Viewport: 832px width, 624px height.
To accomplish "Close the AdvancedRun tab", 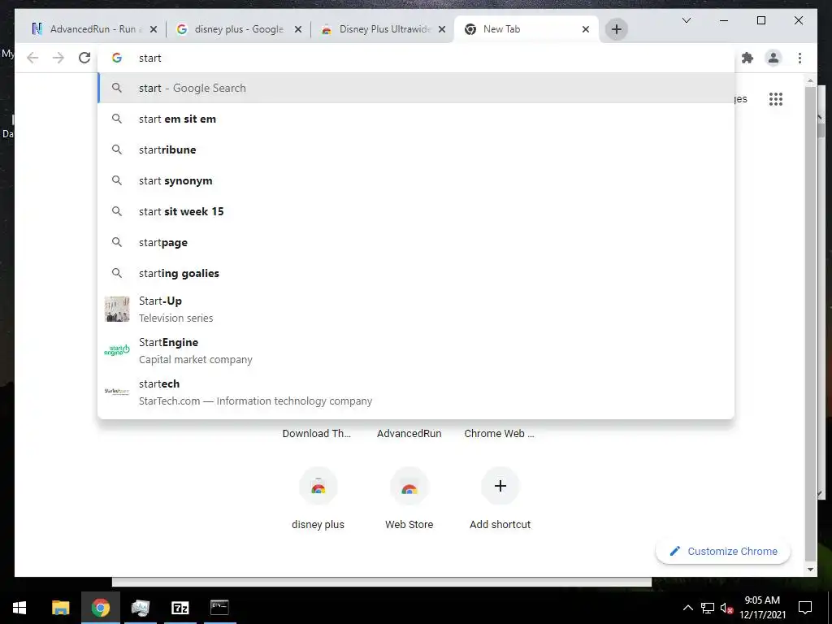I will 154,29.
